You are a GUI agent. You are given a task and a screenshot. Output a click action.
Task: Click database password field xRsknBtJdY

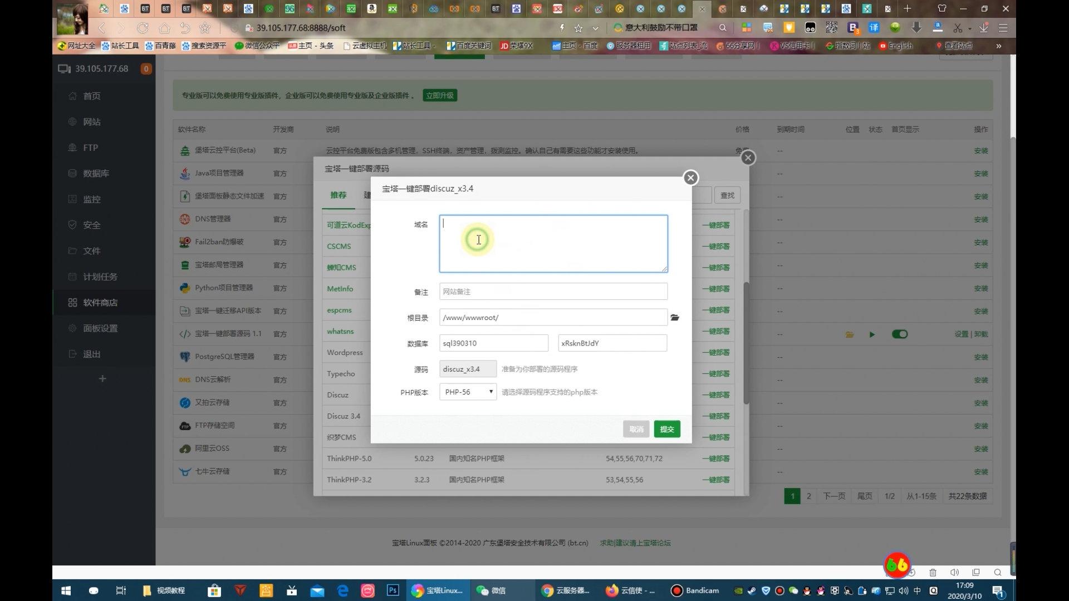click(612, 343)
